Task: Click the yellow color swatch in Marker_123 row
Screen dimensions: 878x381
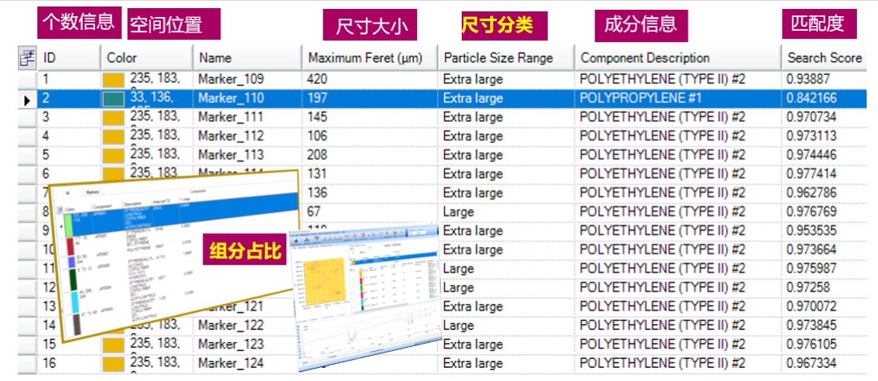Action: [113, 345]
